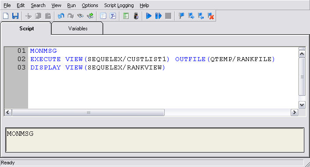This screenshot has width=310, height=167.
Task: Click EXECUTE keyword on line 02
Action: [x=46, y=59]
